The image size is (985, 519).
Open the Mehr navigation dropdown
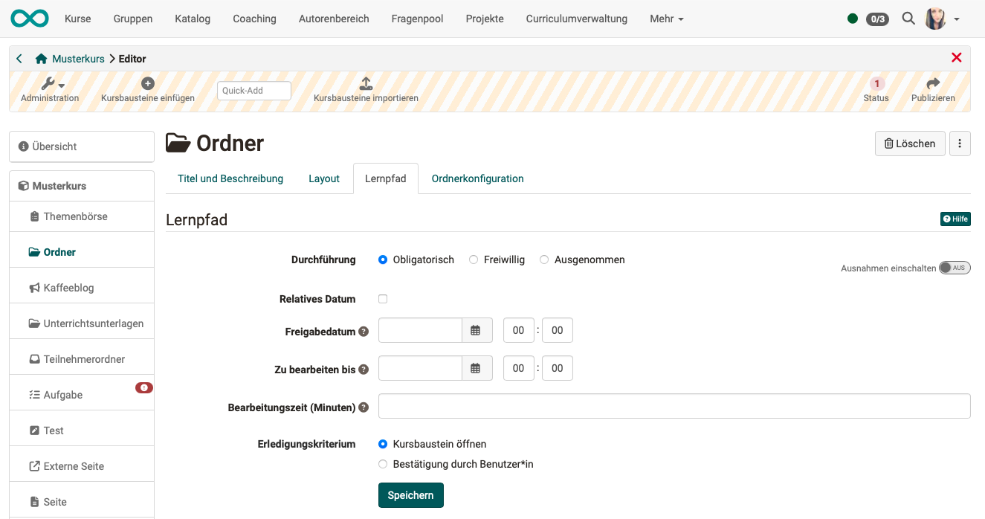[x=665, y=19]
